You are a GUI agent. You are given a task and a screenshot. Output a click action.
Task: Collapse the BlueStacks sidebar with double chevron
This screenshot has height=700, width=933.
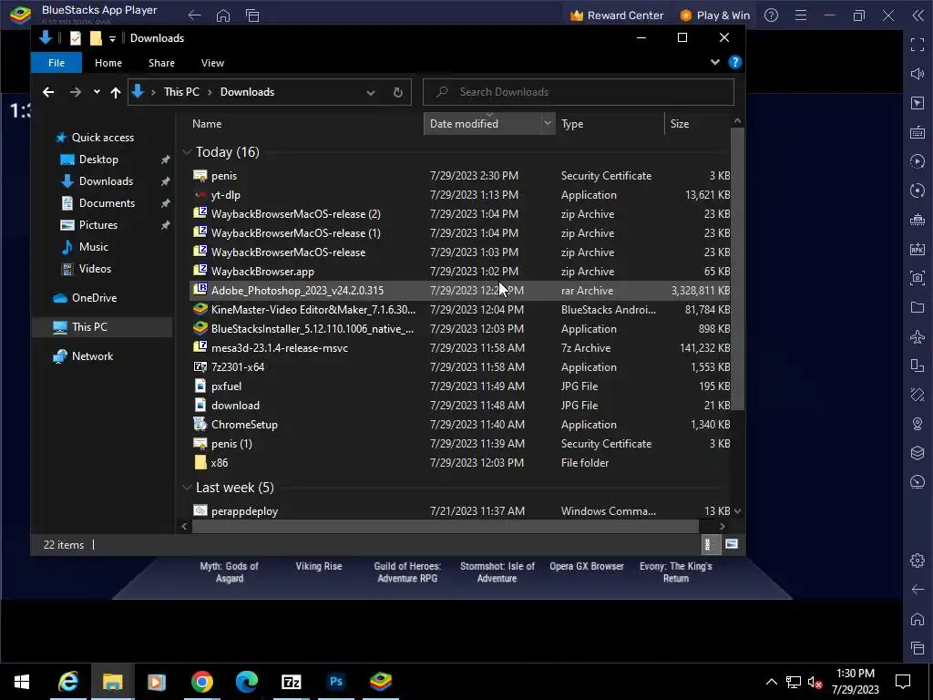(x=918, y=15)
